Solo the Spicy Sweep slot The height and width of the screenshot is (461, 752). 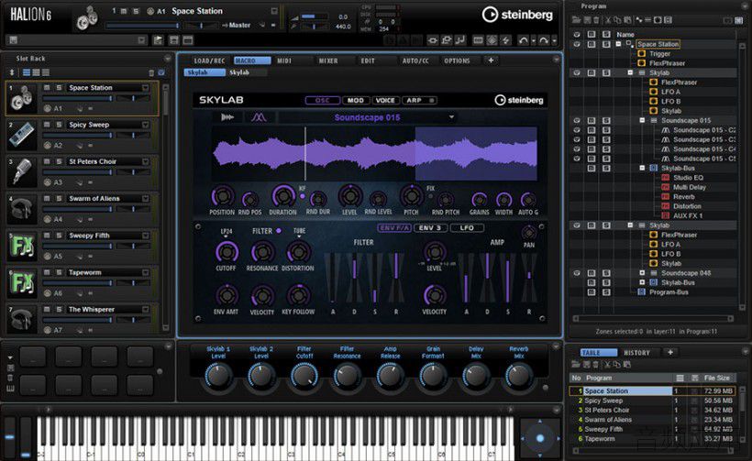(59, 125)
